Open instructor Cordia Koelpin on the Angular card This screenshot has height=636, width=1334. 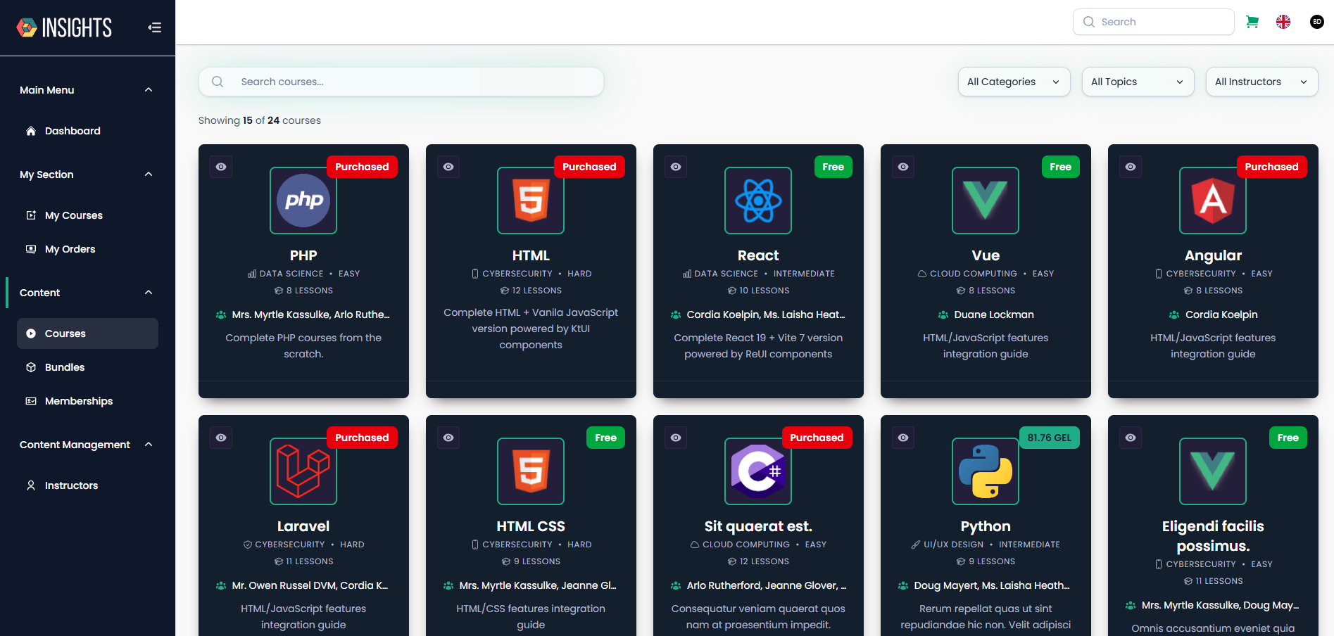tap(1221, 314)
